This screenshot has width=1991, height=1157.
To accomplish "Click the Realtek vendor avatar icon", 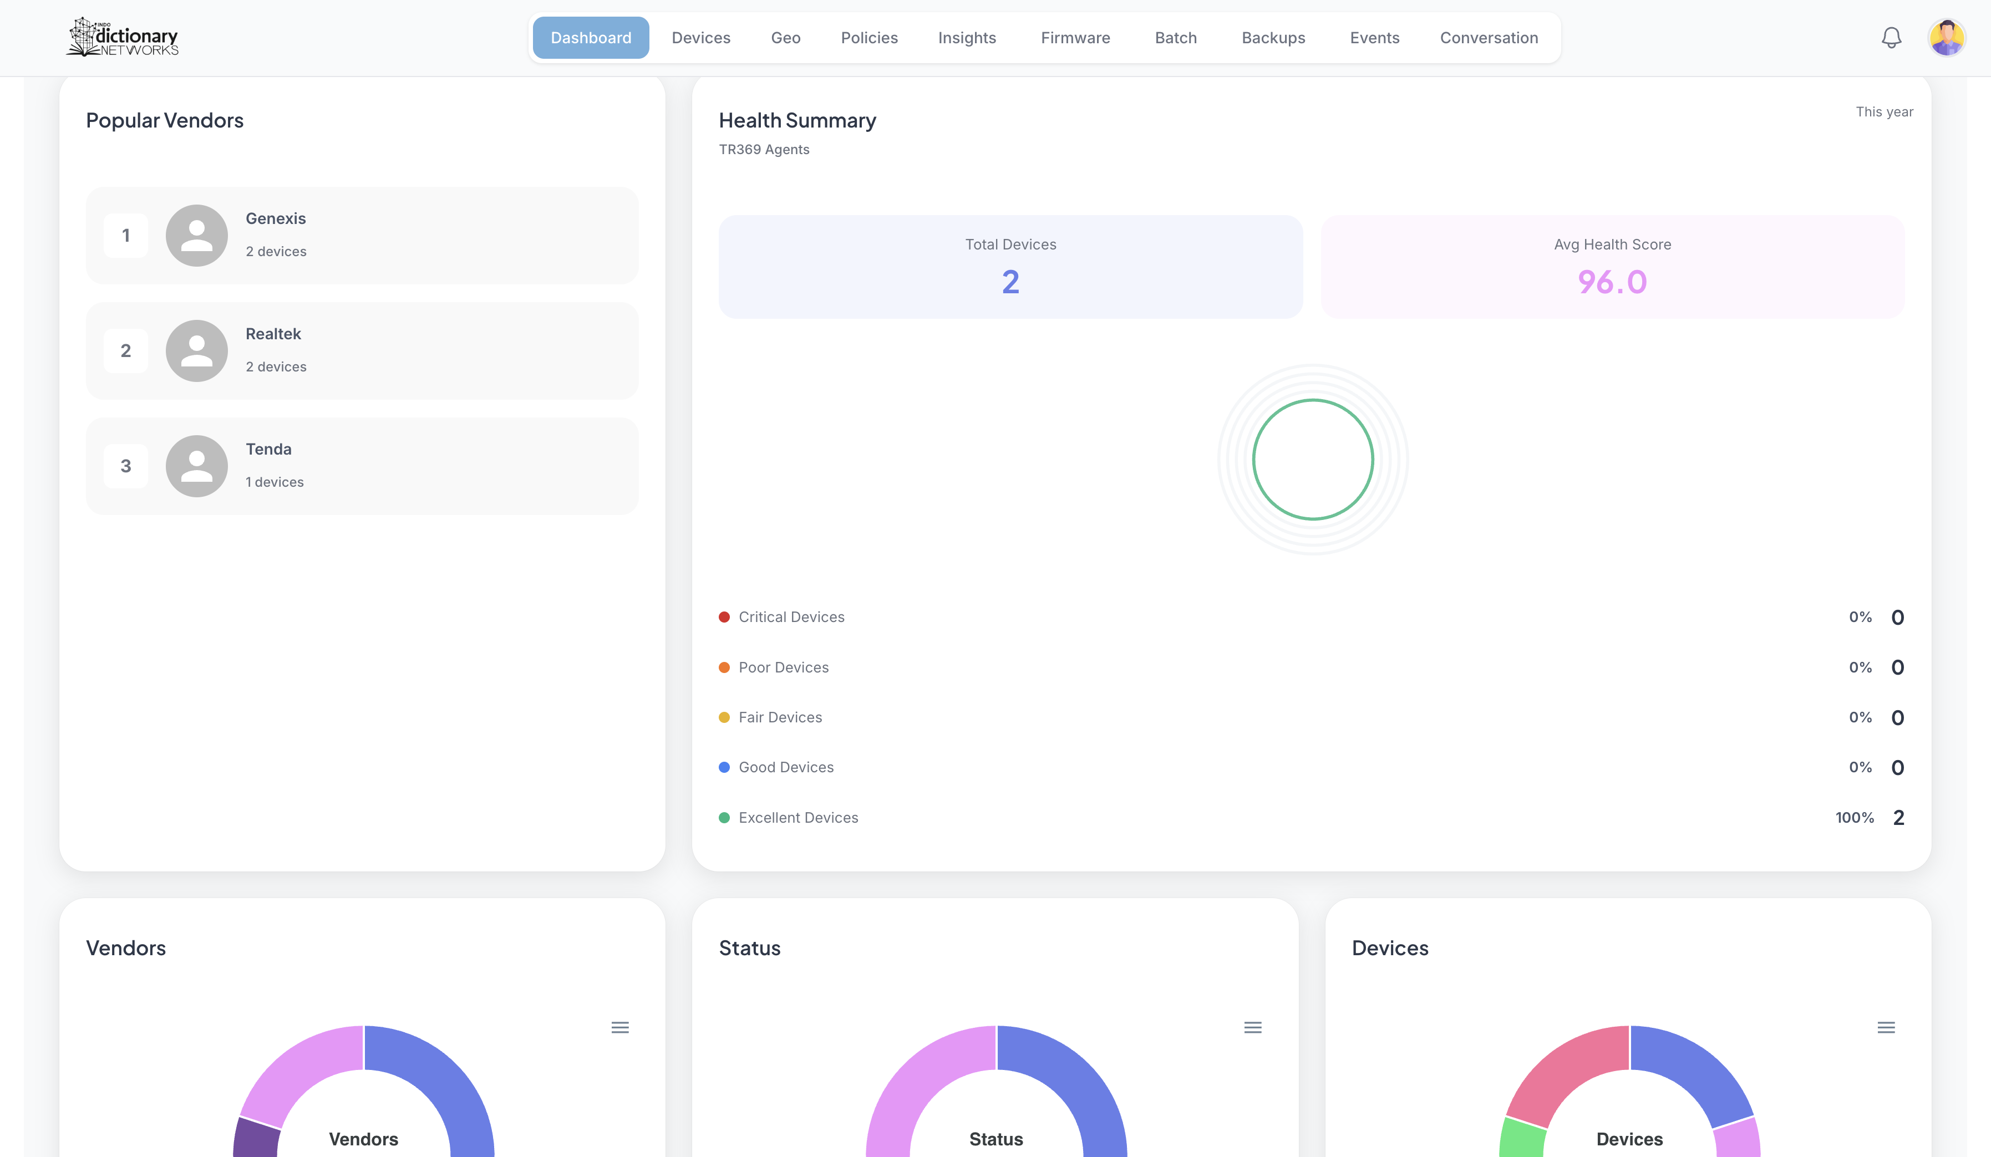I will click(x=197, y=351).
